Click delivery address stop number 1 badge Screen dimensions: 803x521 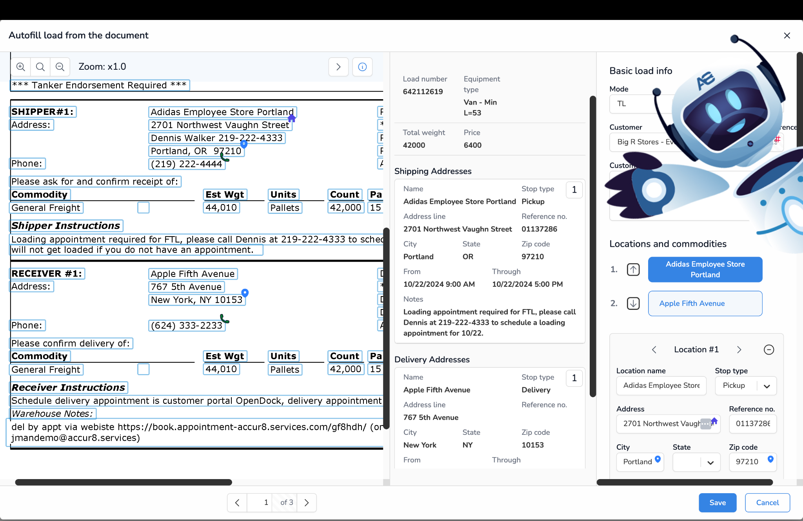point(574,378)
